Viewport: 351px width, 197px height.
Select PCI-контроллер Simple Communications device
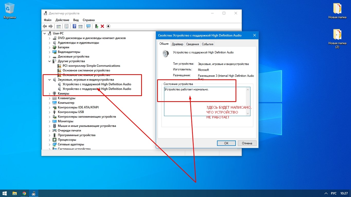click(x=91, y=66)
